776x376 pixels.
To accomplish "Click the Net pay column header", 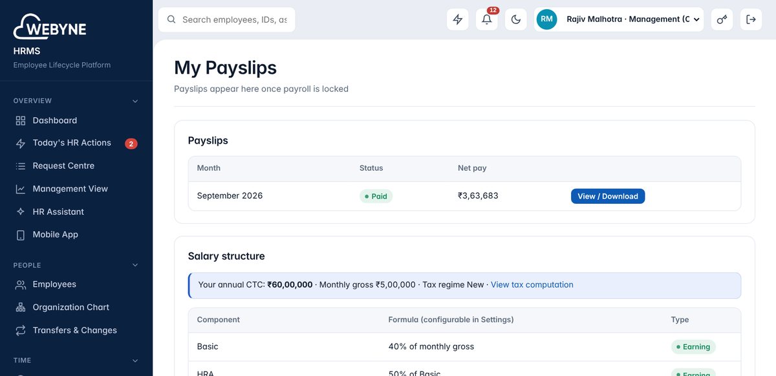I will tap(472, 168).
